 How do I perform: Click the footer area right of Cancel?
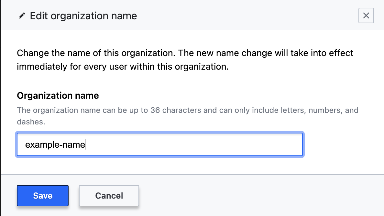259,196
